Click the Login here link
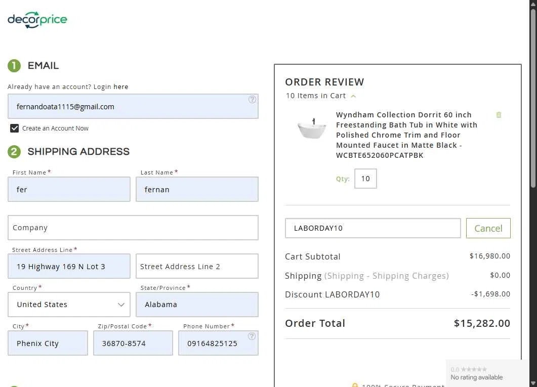This screenshot has height=387, width=537. click(121, 87)
